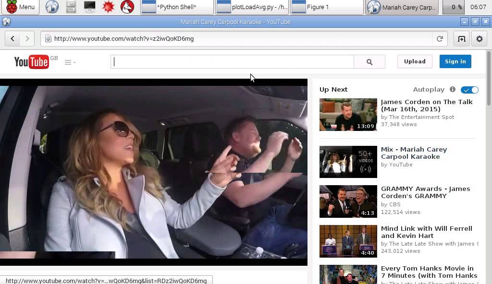Reload the YouTube page

[440, 38]
